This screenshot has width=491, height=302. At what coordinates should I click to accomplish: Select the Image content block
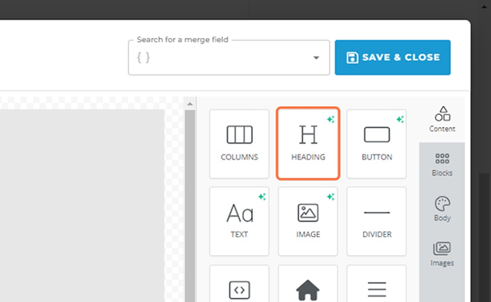point(308,221)
